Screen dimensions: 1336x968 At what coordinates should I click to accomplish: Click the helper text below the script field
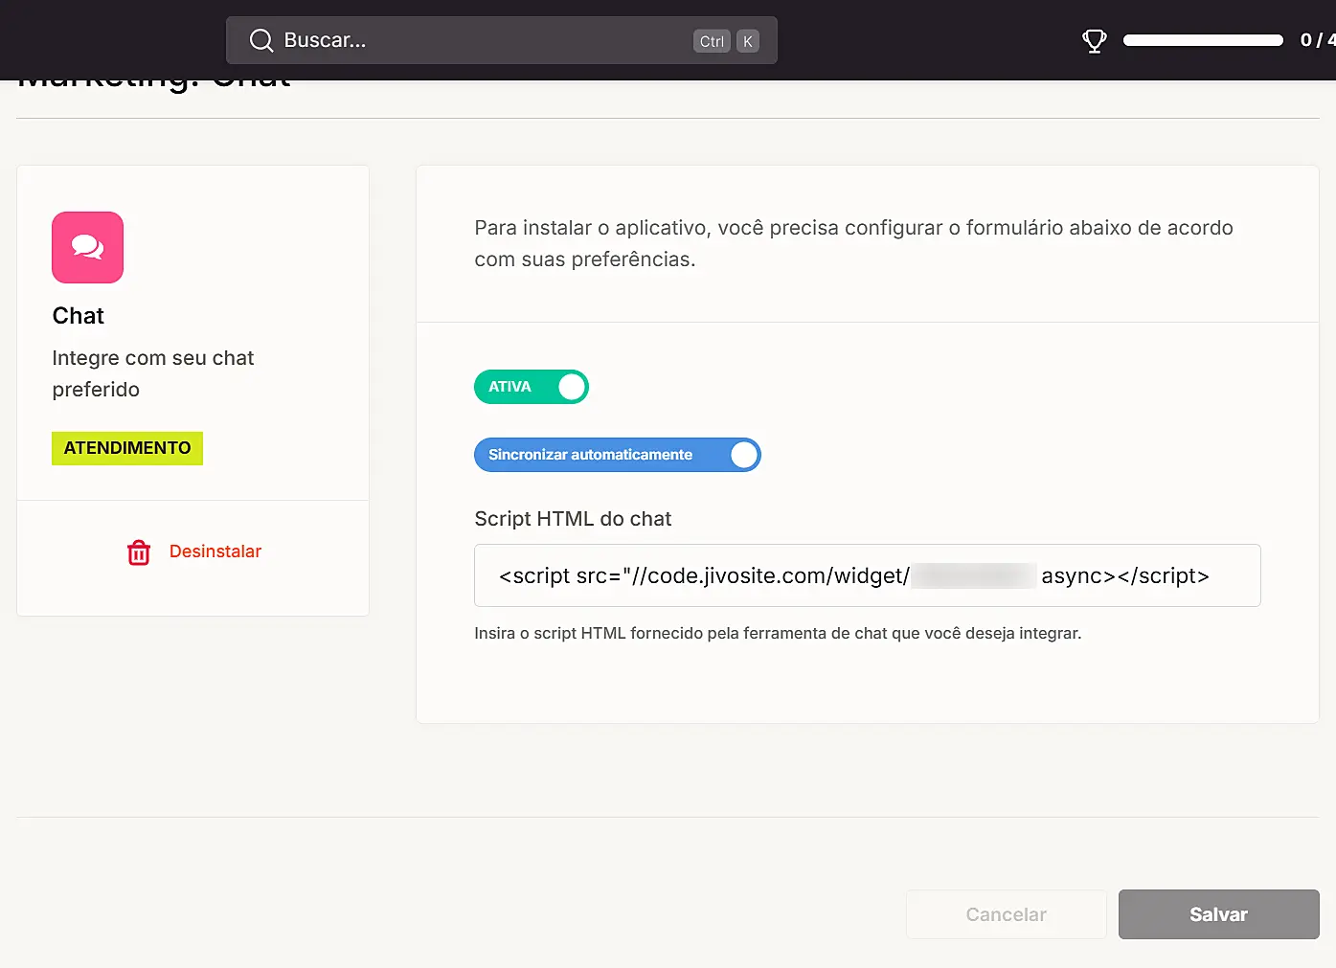pos(777,633)
